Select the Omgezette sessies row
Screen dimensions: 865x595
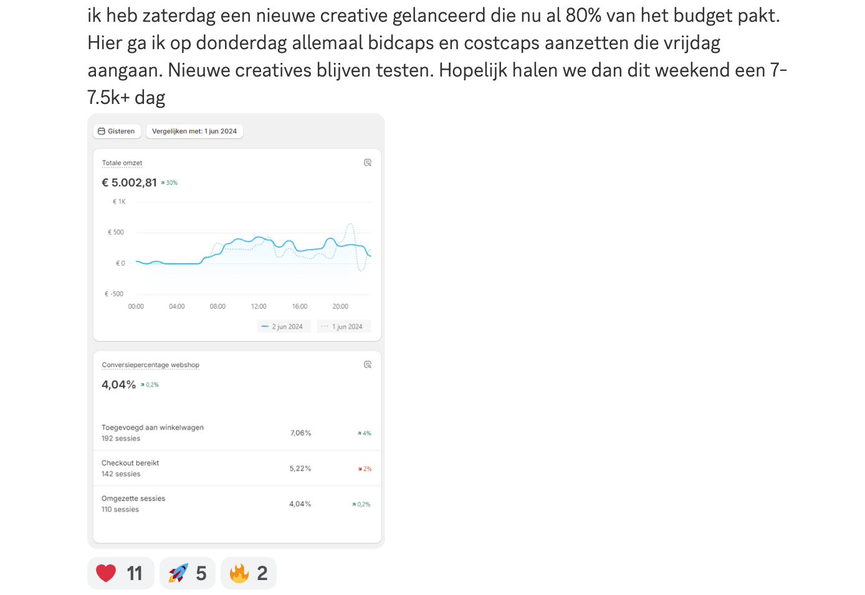click(x=237, y=504)
